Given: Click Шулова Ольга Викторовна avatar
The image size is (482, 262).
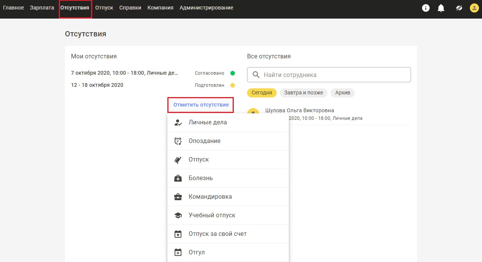Looking at the screenshot, I should (x=253, y=111).
